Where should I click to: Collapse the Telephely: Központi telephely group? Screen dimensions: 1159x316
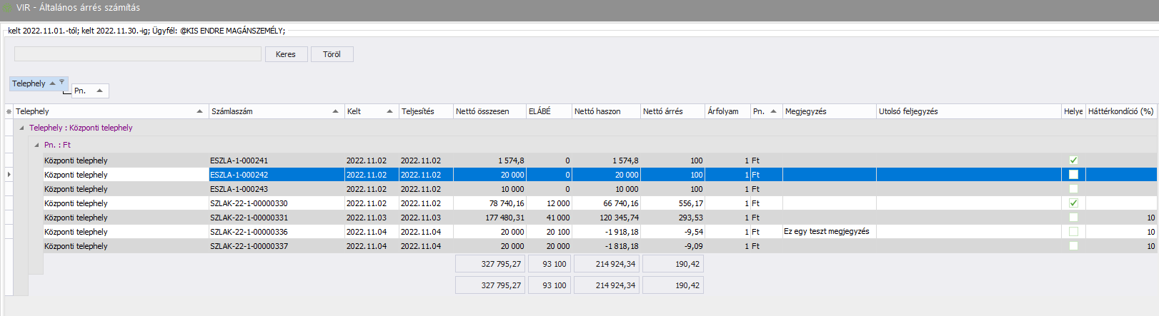tap(21, 128)
